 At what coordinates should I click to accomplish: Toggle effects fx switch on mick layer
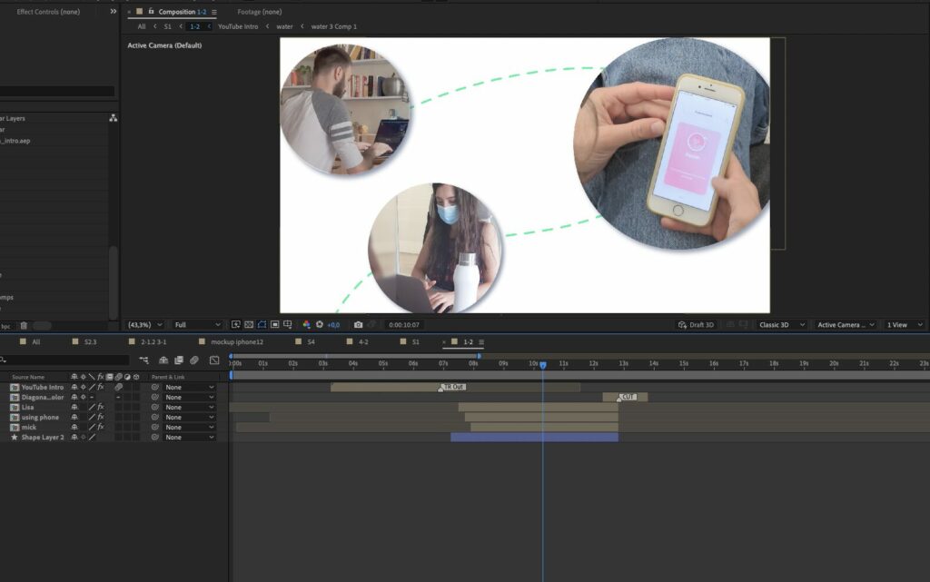[x=101, y=428]
